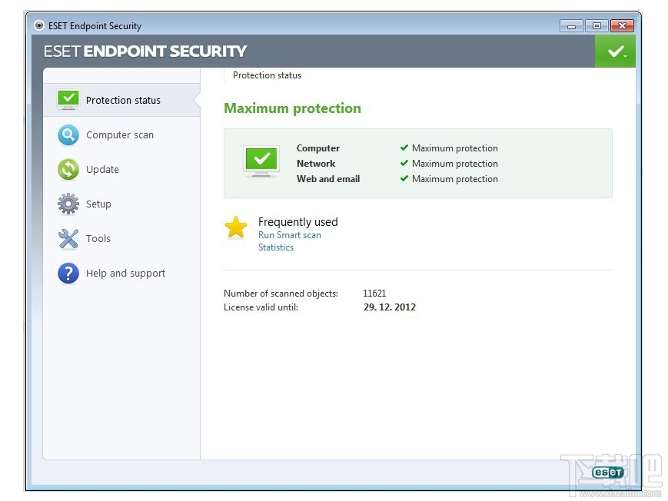Open Computer scan via its magnifier icon

[x=68, y=134]
